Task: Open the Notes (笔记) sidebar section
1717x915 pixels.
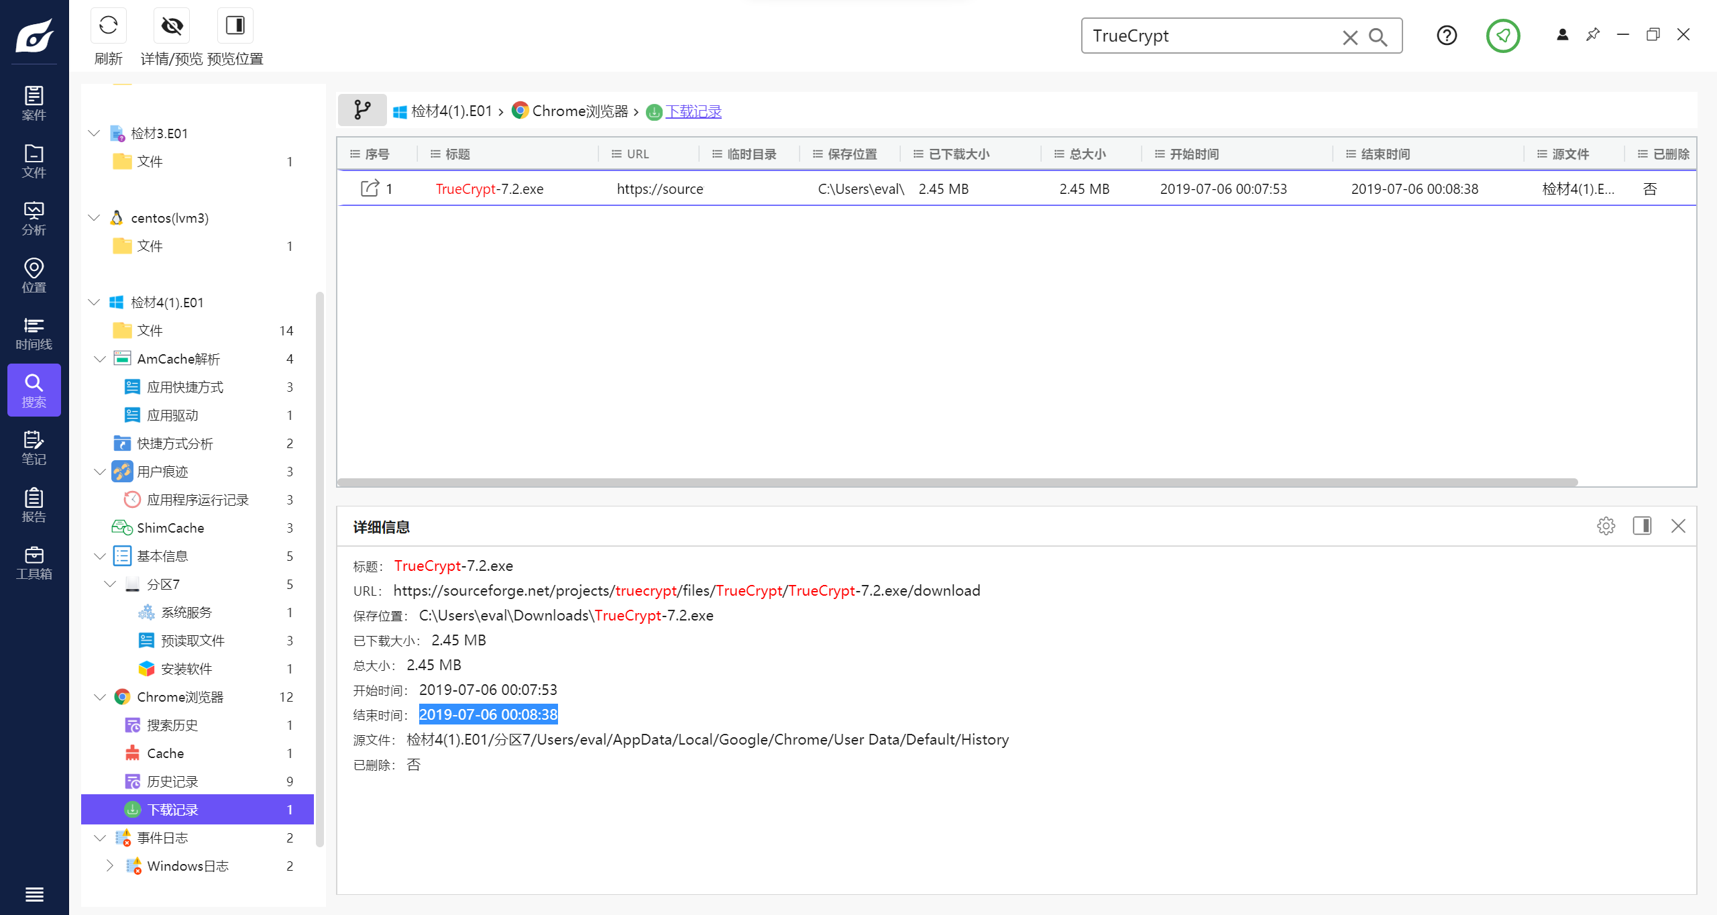Action: click(34, 448)
